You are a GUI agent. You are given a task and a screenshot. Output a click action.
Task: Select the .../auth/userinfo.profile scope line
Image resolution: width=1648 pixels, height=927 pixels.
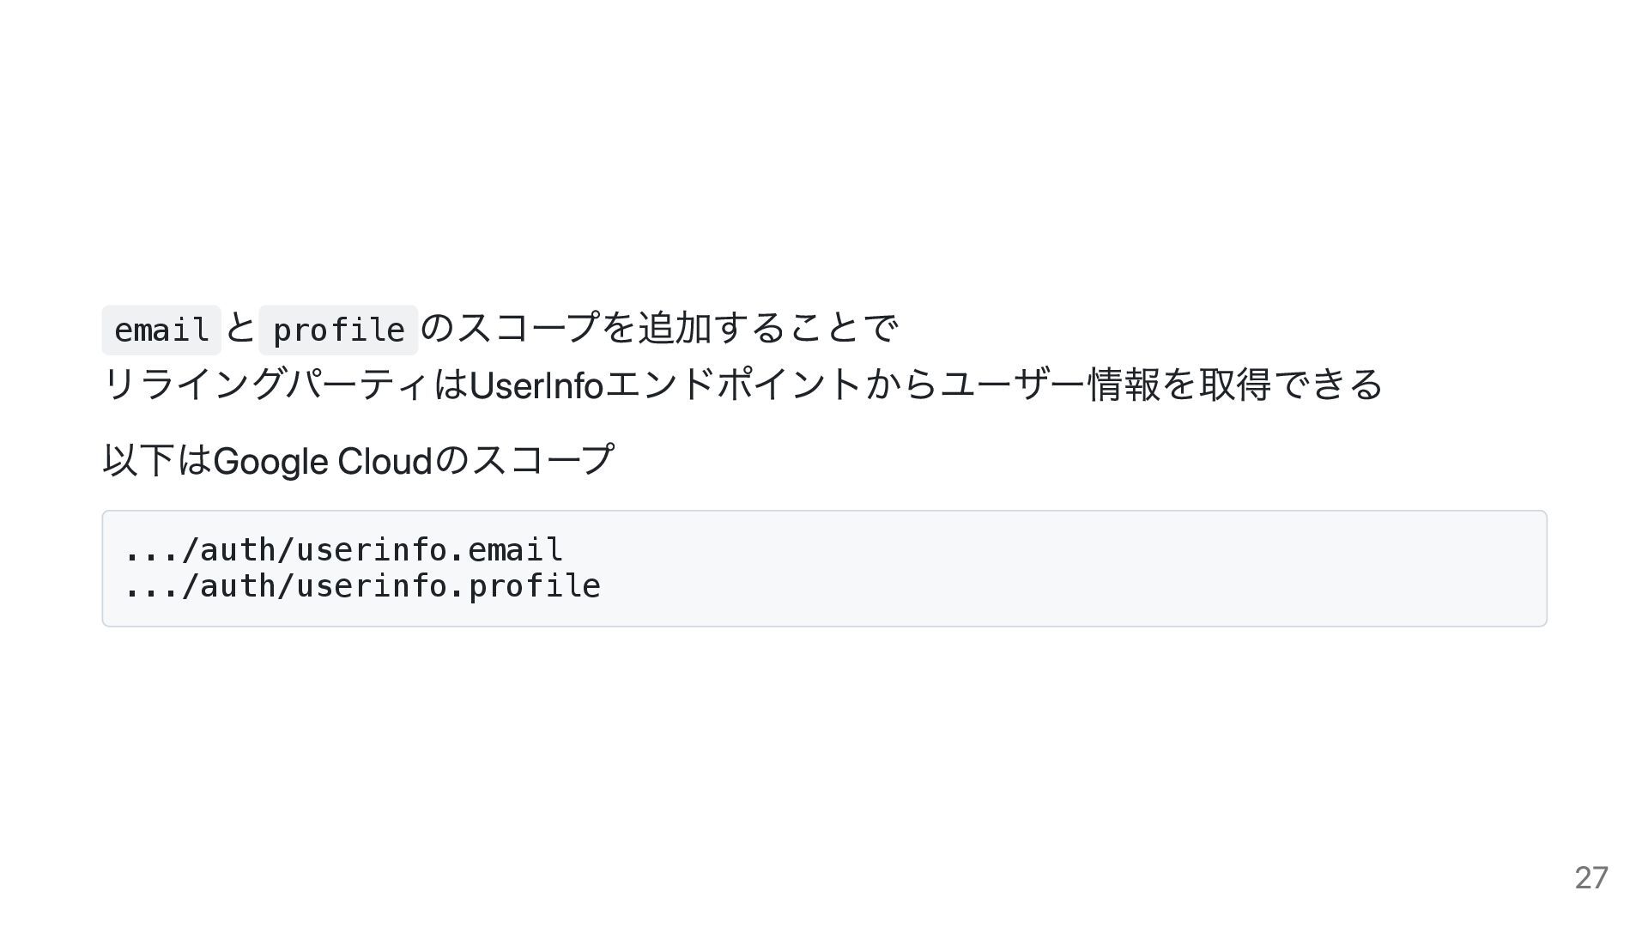(x=363, y=586)
